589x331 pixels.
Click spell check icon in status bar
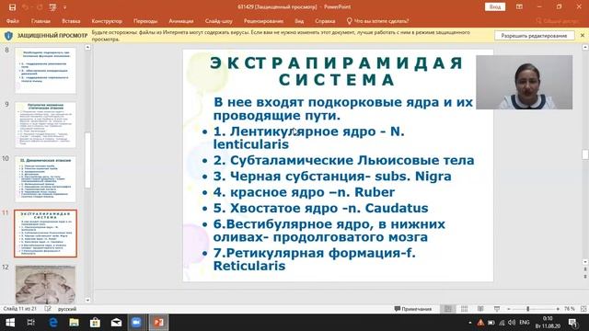[48, 309]
